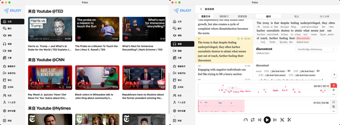This screenshot has height=125, width=340.
Task: Select the 我的练习 tab
Action: pos(224,16)
